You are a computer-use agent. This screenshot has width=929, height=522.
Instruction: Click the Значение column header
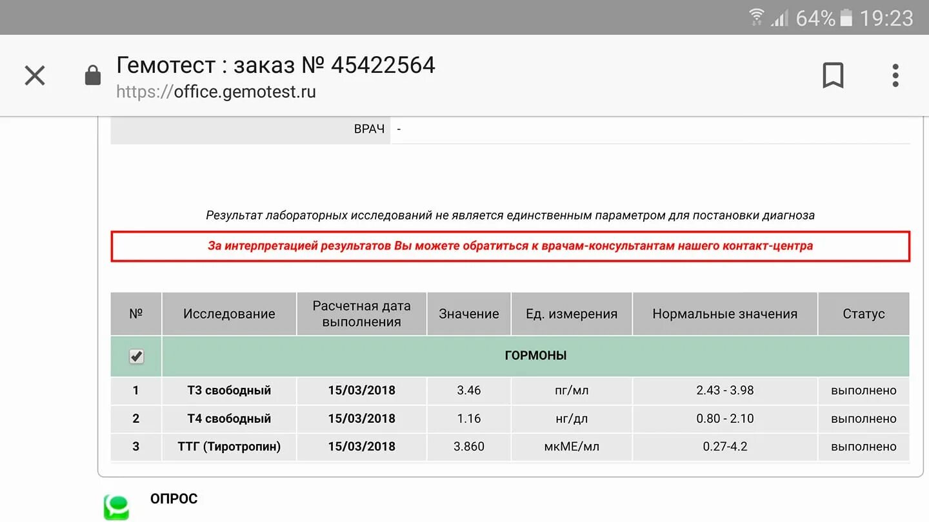click(x=469, y=314)
